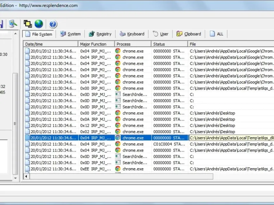The height and width of the screenshot is (205, 274).
Task: Click the file path in the C01C0004 row
Action: click(232, 144)
